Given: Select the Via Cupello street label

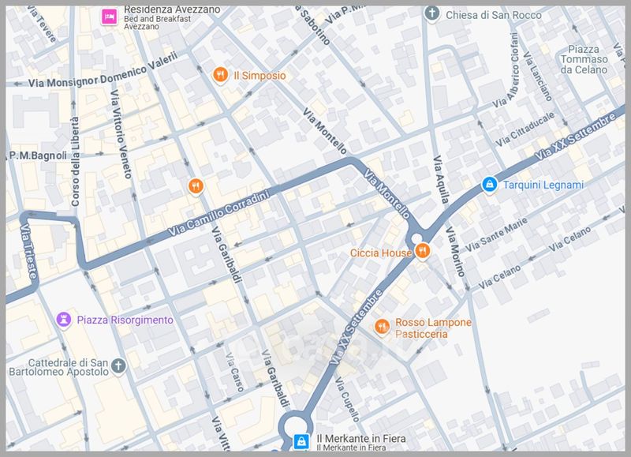Looking at the screenshot, I should (347, 399).
